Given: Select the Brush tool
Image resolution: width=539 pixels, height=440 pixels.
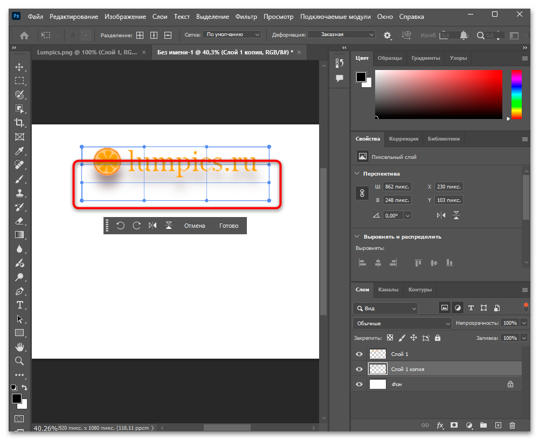Looking at the screenshot, I should [19, 179].
